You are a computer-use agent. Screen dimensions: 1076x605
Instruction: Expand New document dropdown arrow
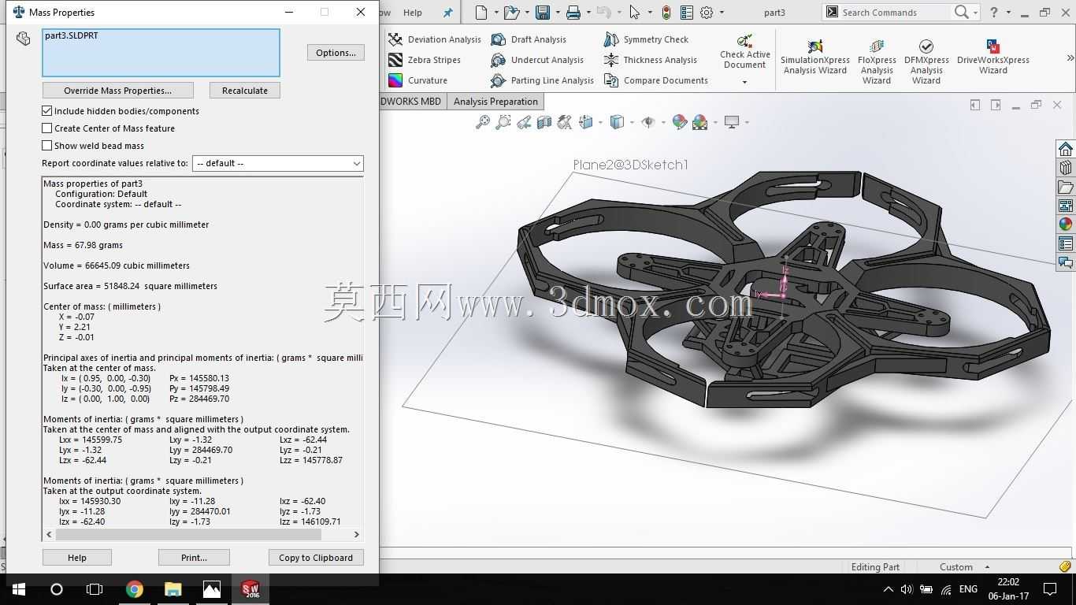tap(496, 13)
